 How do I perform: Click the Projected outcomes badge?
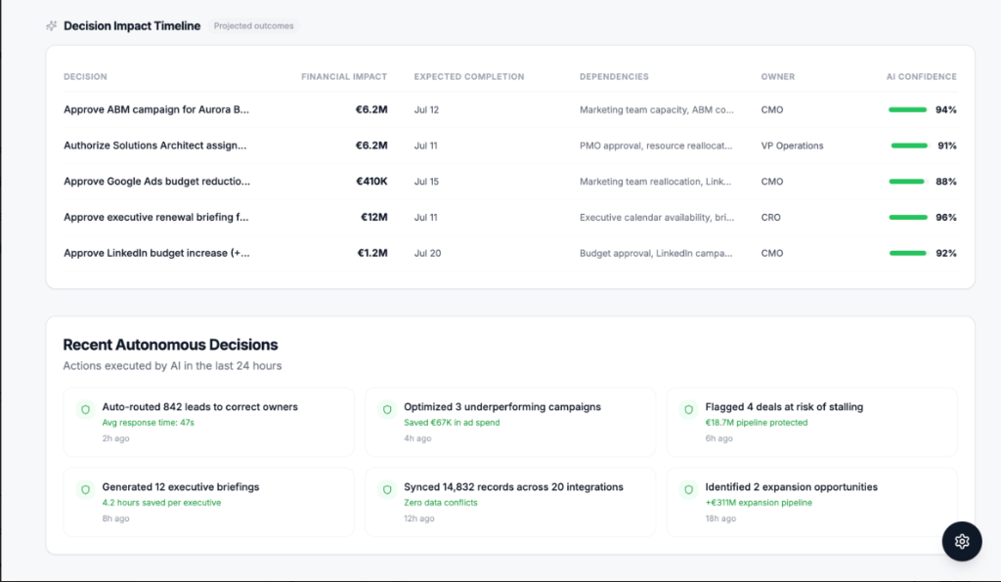click(253, 26)
